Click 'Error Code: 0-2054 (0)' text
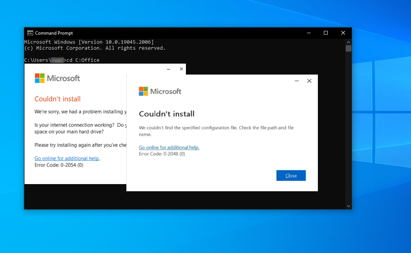 59,165
